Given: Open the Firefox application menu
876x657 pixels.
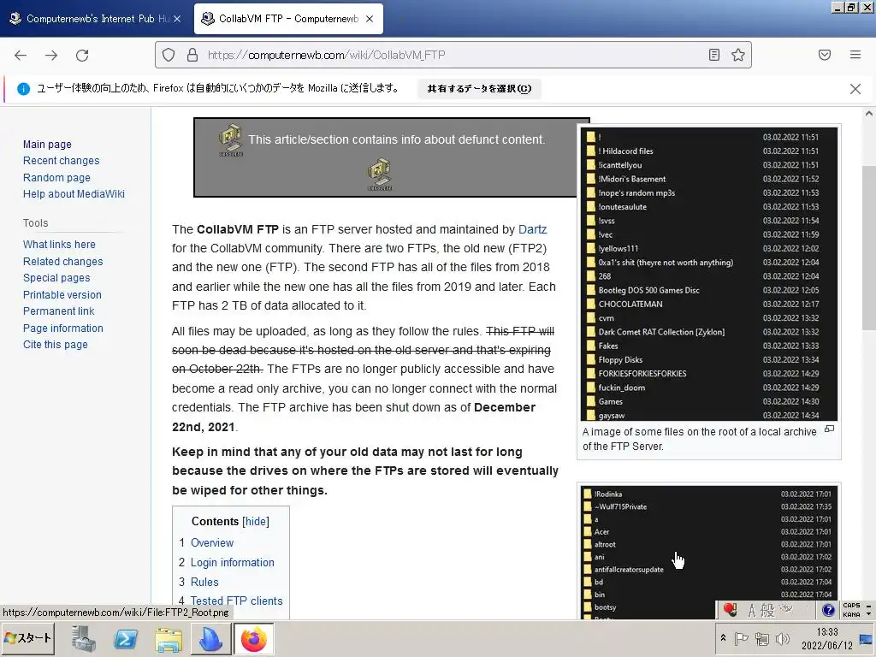Looking at the screenshot, I should [855, 55].
